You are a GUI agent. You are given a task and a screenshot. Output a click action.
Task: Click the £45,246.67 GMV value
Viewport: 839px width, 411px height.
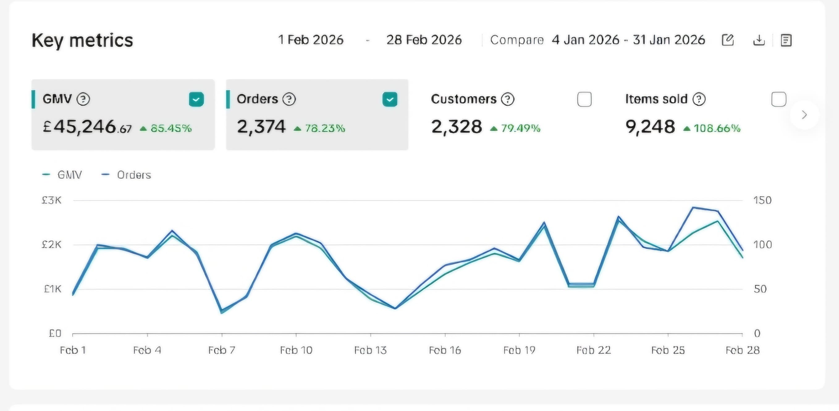87,127
